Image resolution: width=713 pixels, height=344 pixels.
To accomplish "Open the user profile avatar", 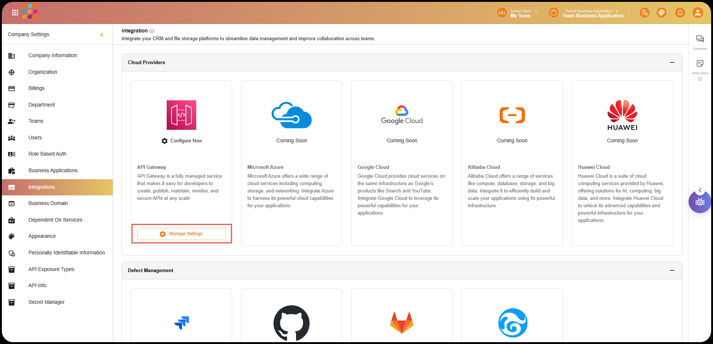I will click(697, 13).
